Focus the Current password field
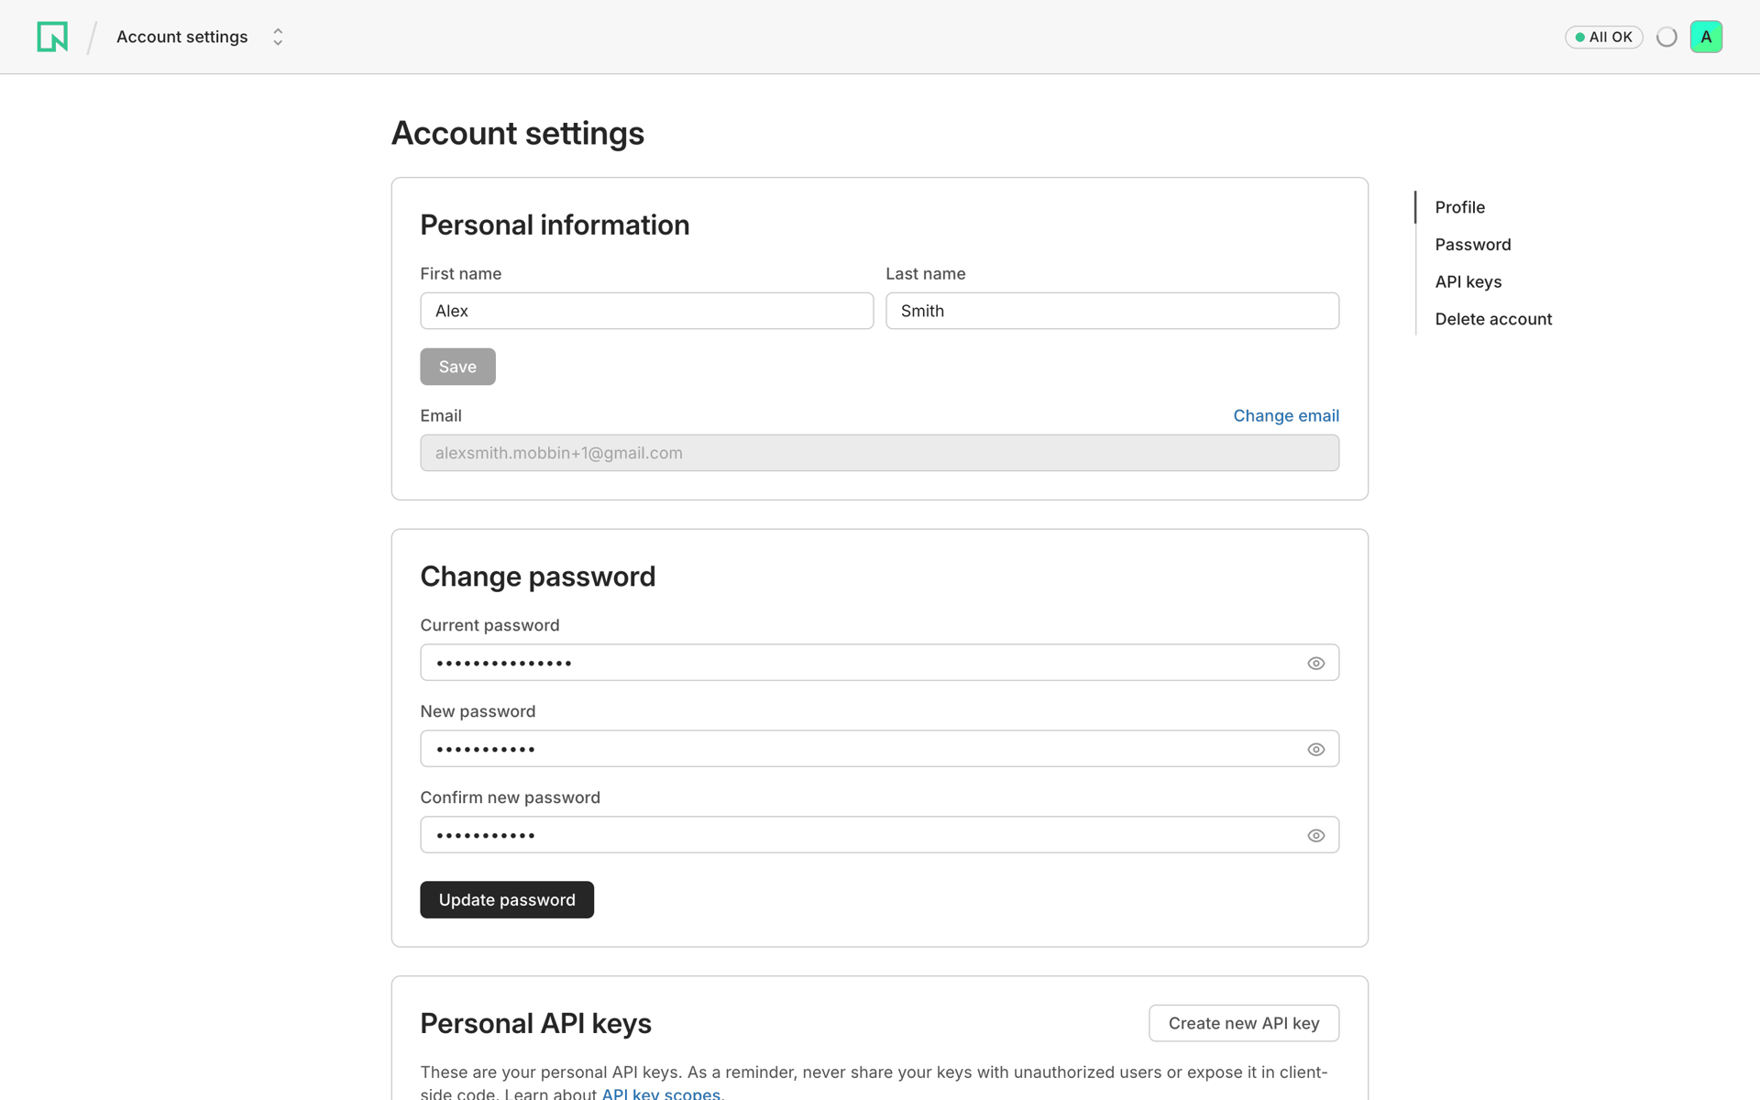 879,663
